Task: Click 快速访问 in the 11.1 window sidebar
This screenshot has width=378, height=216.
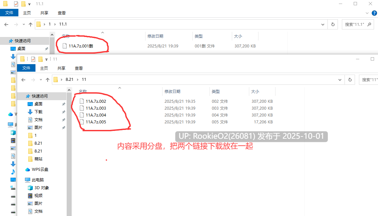Action: coord(23,41)
